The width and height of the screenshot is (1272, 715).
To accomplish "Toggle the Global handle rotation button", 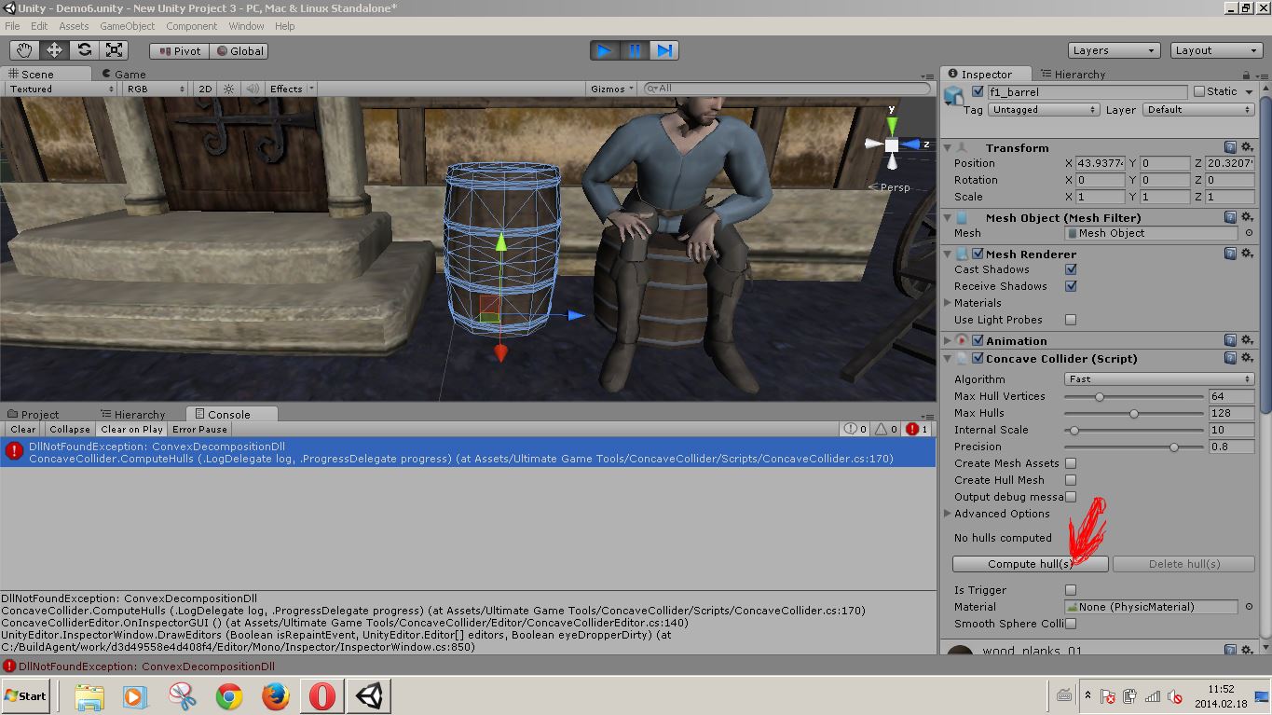I will tap(239, 51).
